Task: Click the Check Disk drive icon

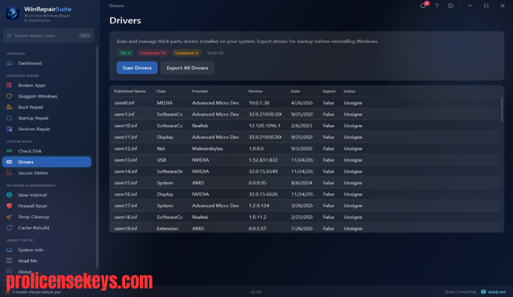Action: point(9,151)
